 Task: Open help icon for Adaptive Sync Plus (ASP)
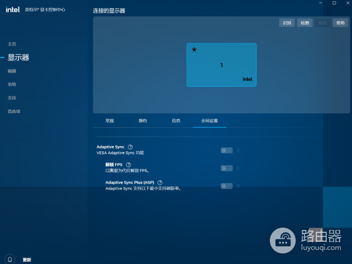point(160,182)
